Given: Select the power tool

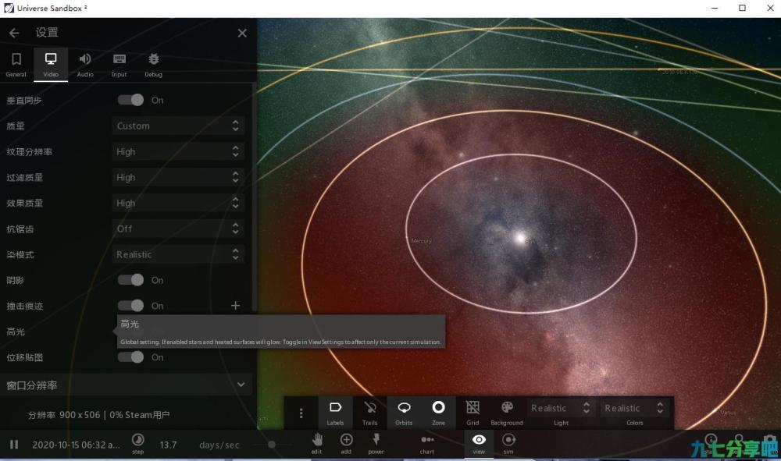Looking at the screenshot, I should pos(376,443).
